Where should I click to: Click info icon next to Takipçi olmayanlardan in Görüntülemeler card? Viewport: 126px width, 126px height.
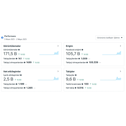(x=25, y=62)
